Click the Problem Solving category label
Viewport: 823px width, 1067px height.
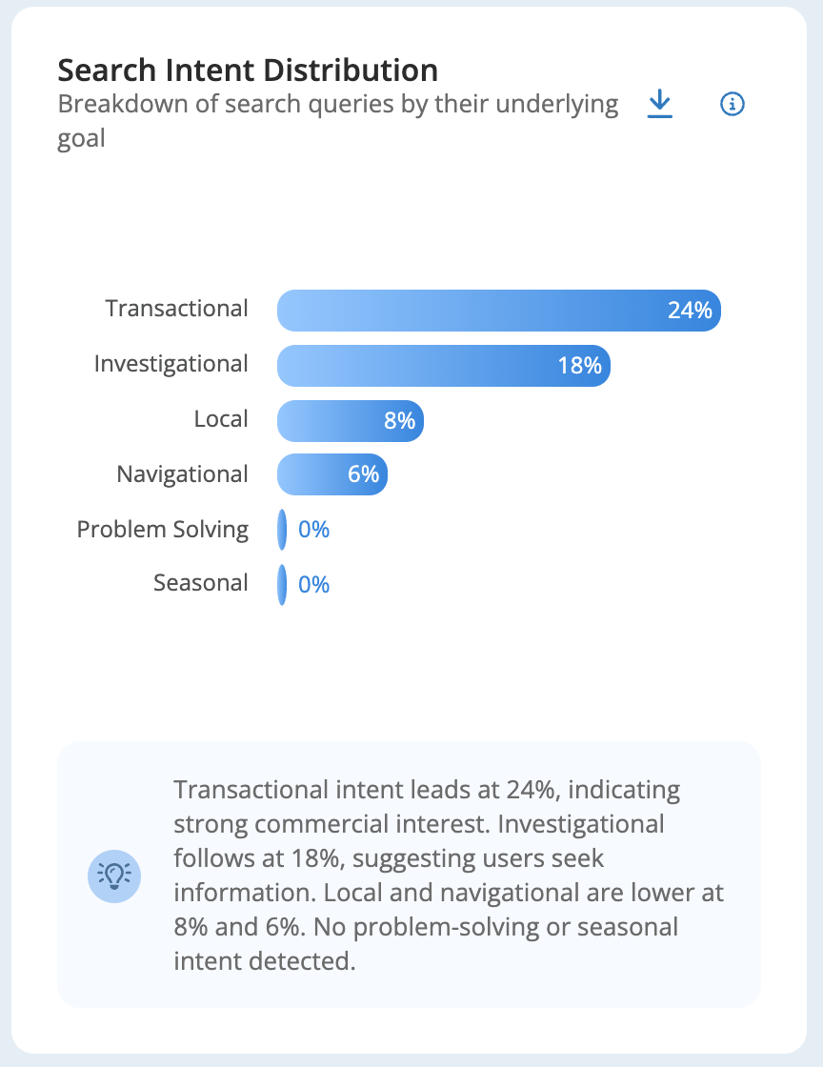pos(163,530)
